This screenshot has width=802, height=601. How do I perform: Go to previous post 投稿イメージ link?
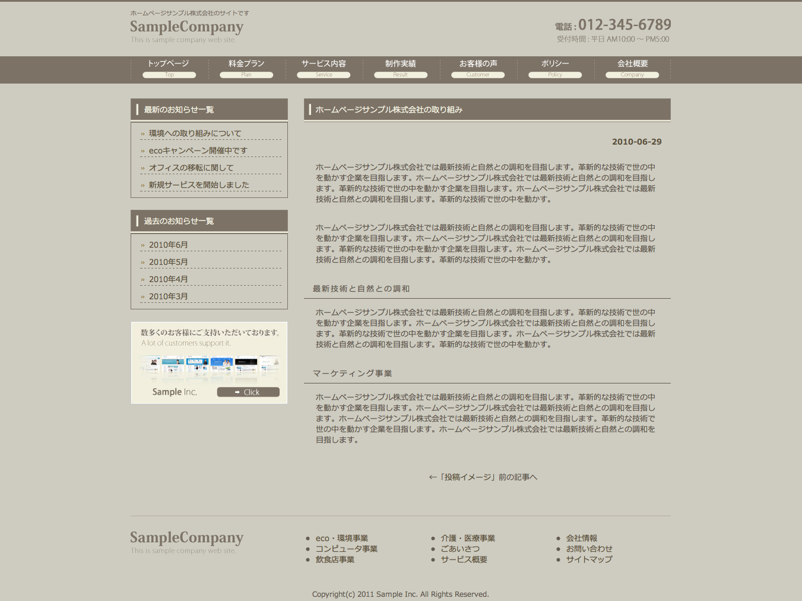(x=483, y=477)
